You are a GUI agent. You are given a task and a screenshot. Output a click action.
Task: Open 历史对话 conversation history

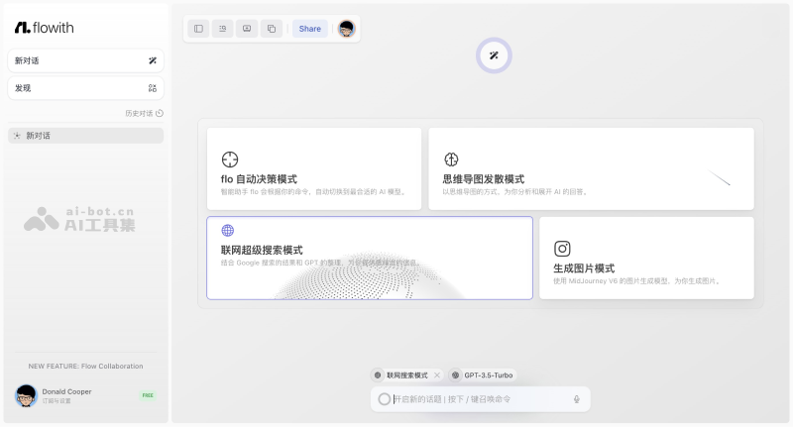[144, 114]
